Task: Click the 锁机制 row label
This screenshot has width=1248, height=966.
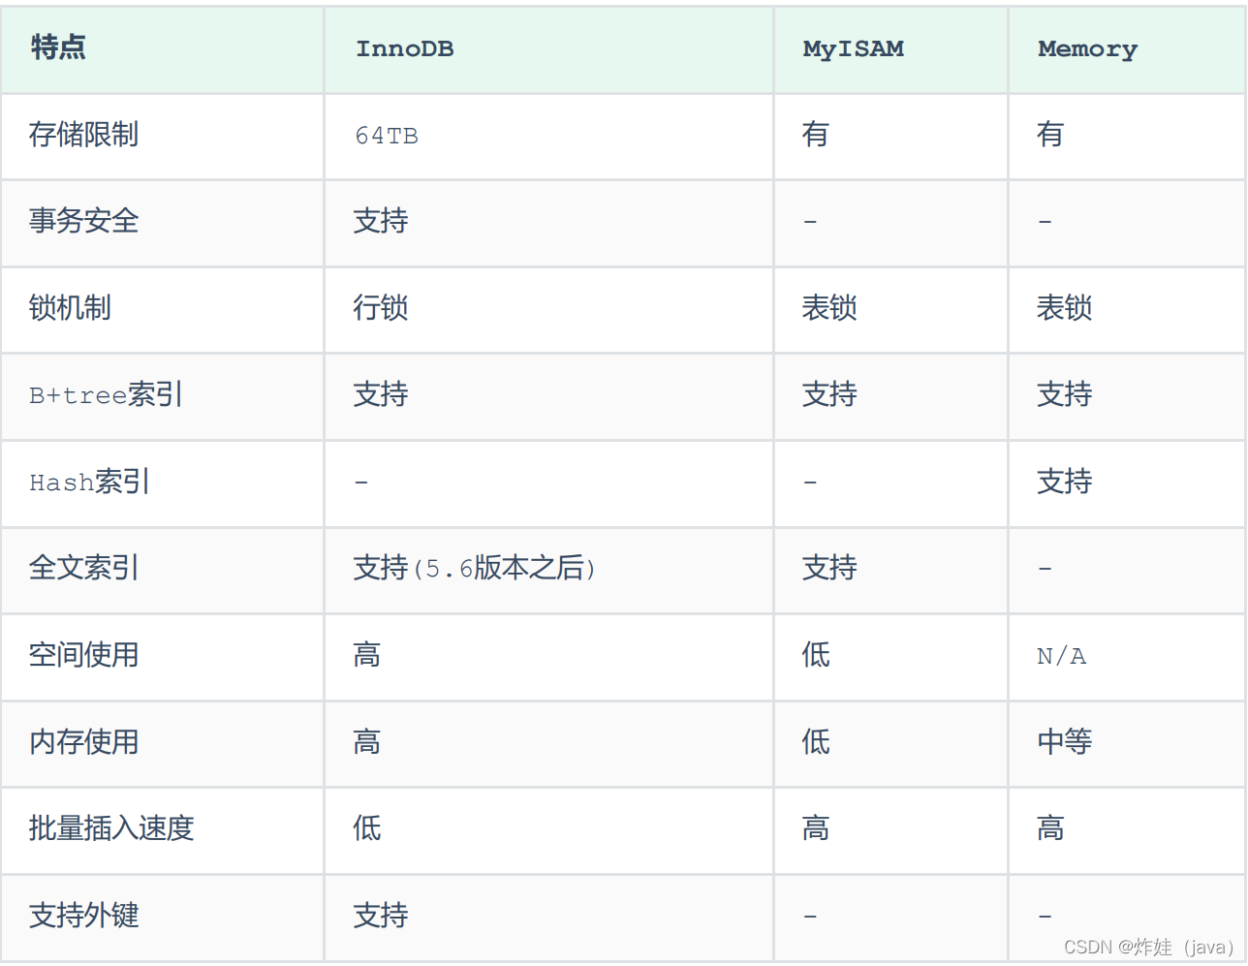Action: coord(70,308)
